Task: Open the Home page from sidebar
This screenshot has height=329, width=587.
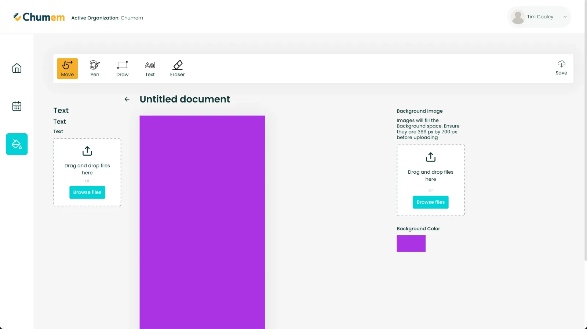Action: (17, 68)
